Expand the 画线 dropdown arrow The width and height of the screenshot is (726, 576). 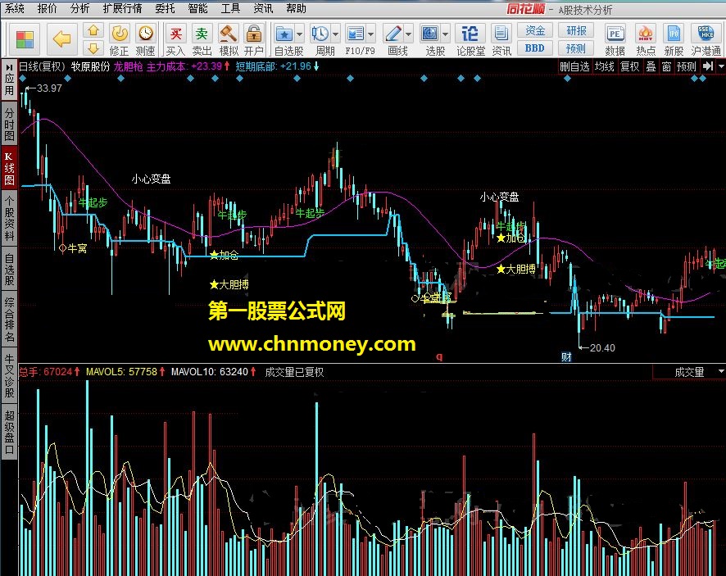click(x=408, y=34)
